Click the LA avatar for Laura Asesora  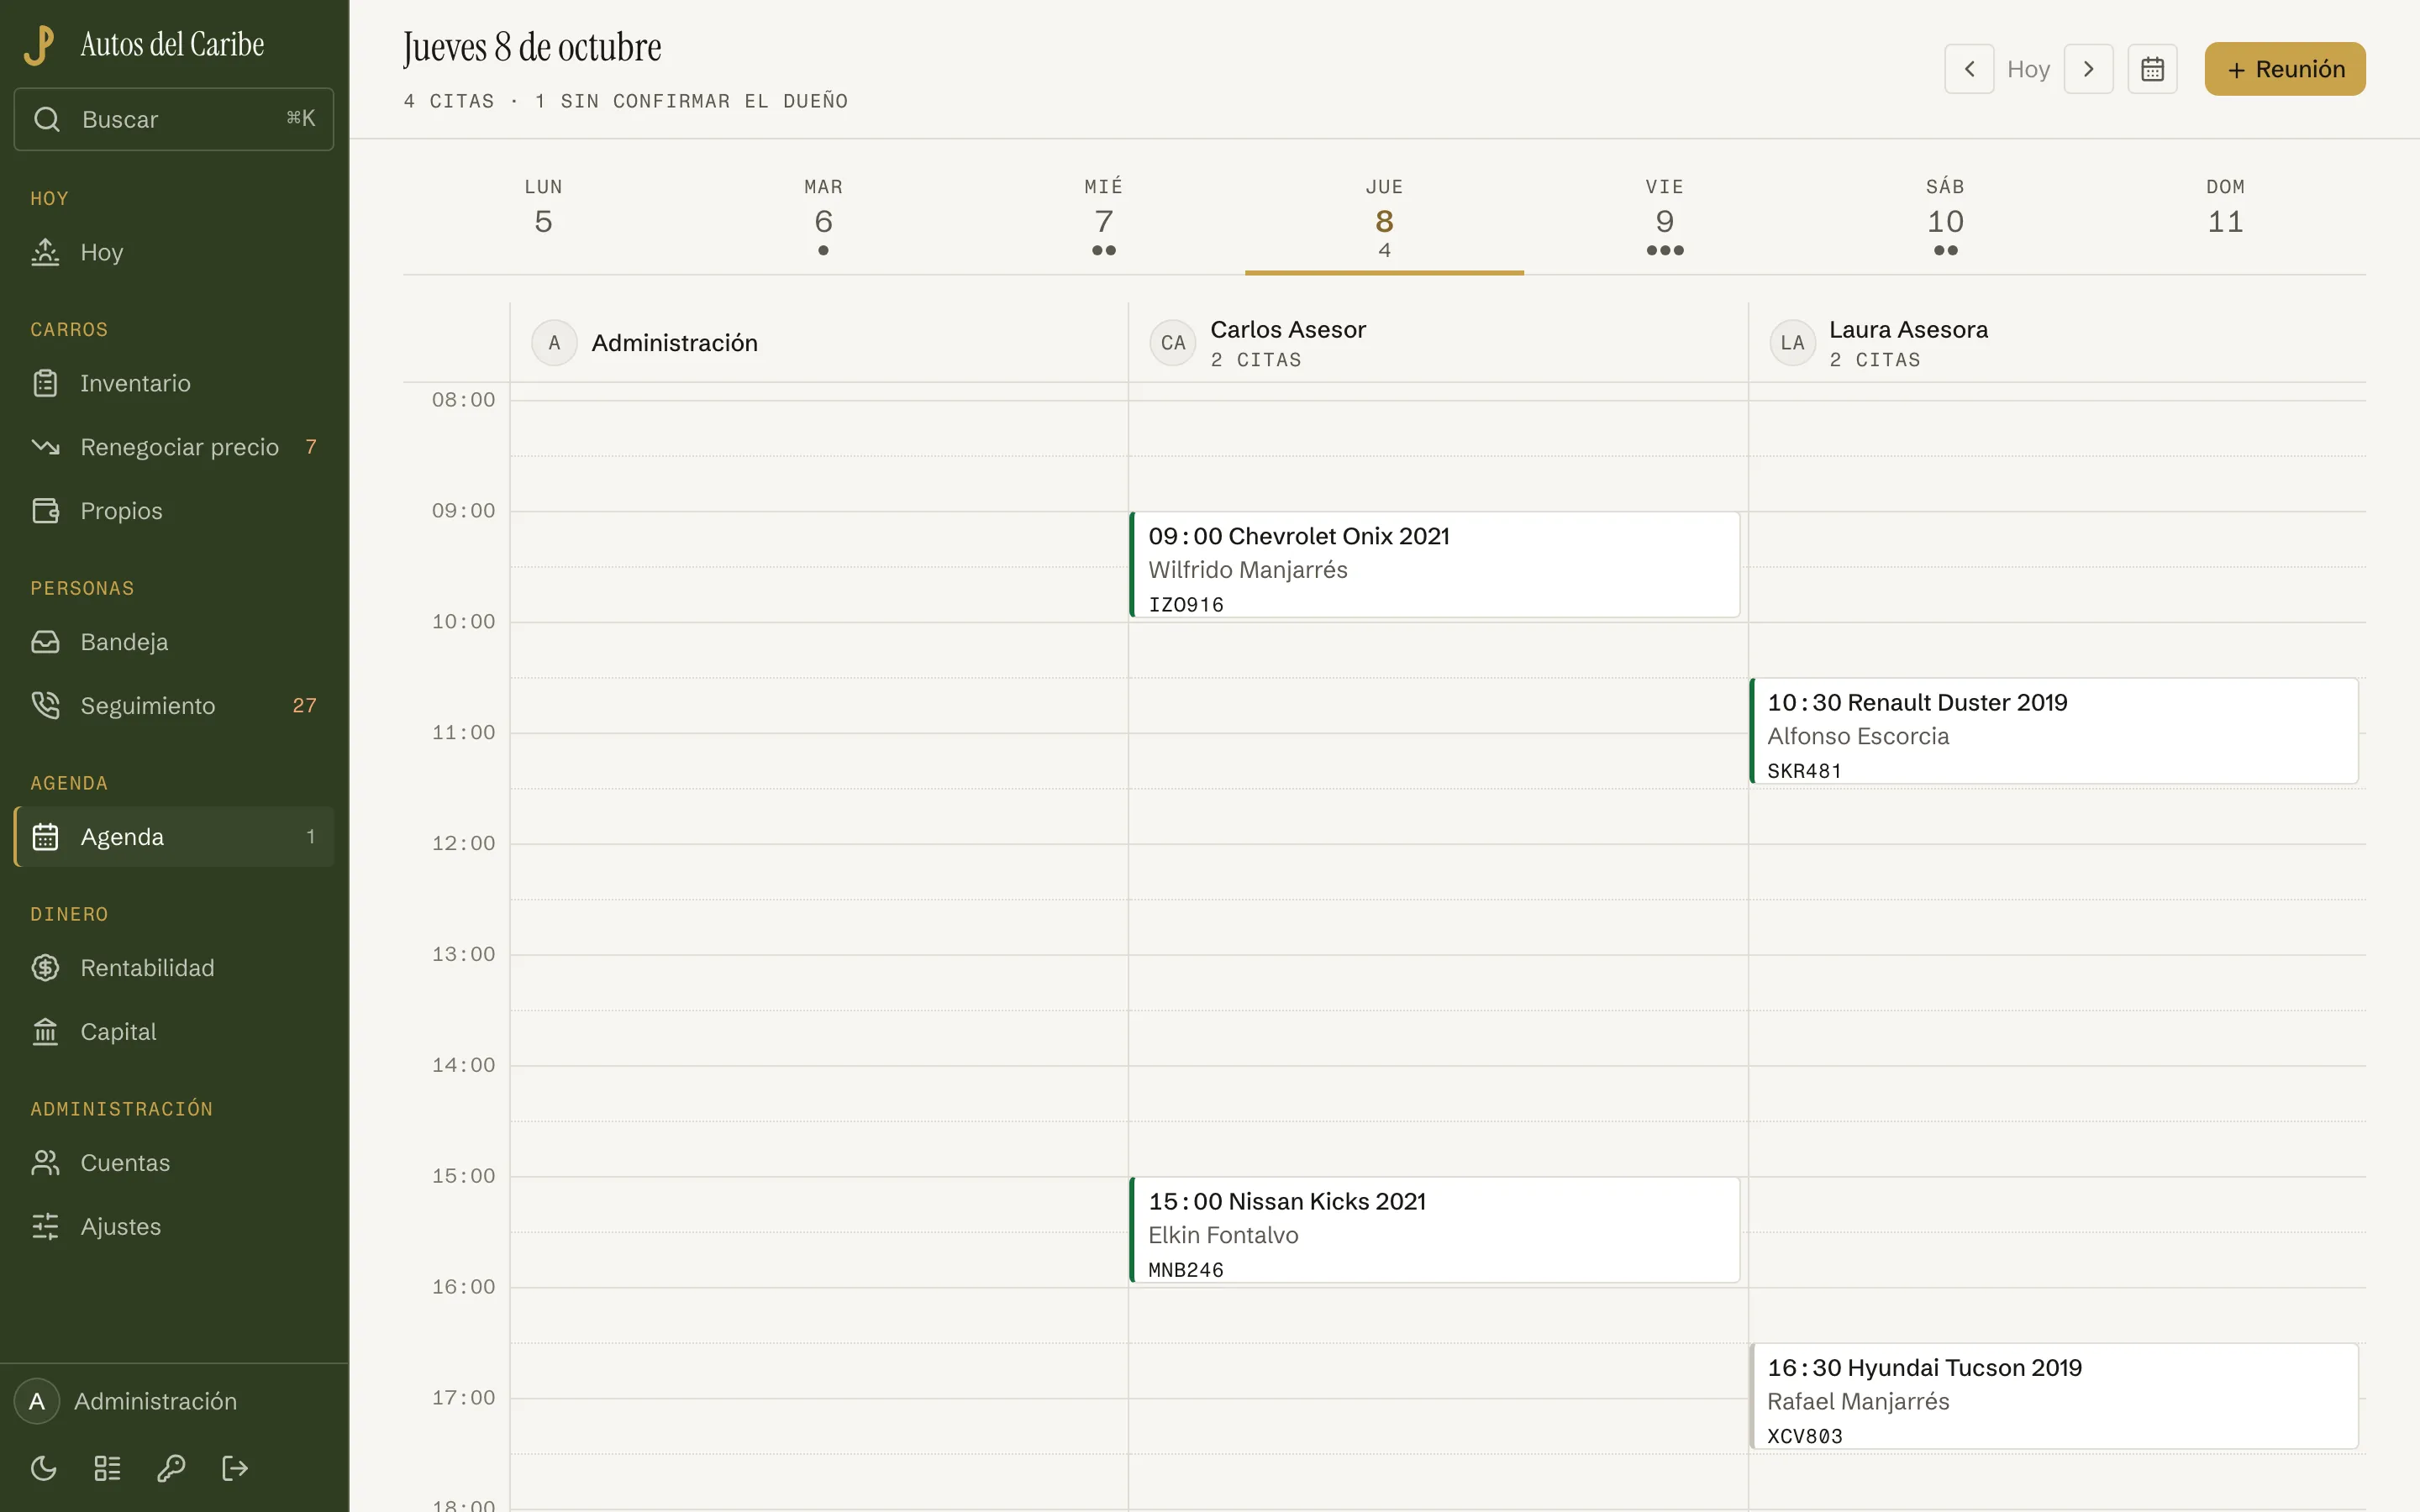coord(1792,343)
